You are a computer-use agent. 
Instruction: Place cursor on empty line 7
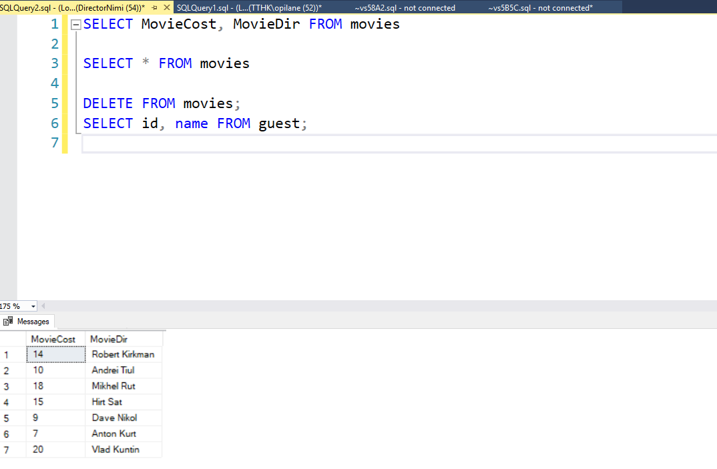pos(267,143)
